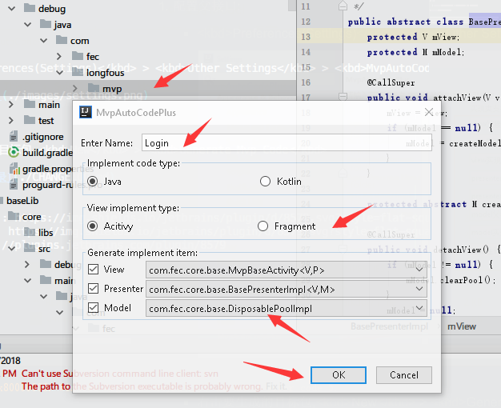This screenshot has height=408, width=501.
Task: Click the fold marker at editor line 17
Action: click(x=343, y=96)
